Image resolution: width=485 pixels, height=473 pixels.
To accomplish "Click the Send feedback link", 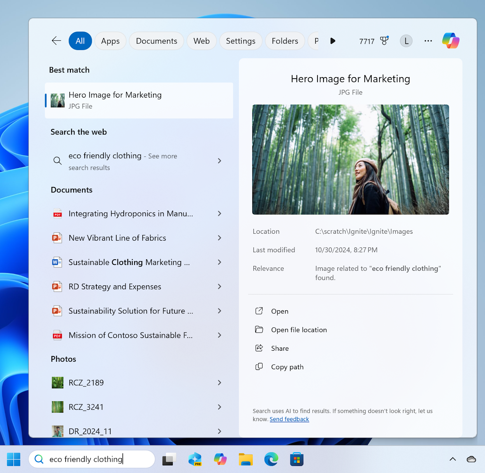I will [x=289, y=419].
